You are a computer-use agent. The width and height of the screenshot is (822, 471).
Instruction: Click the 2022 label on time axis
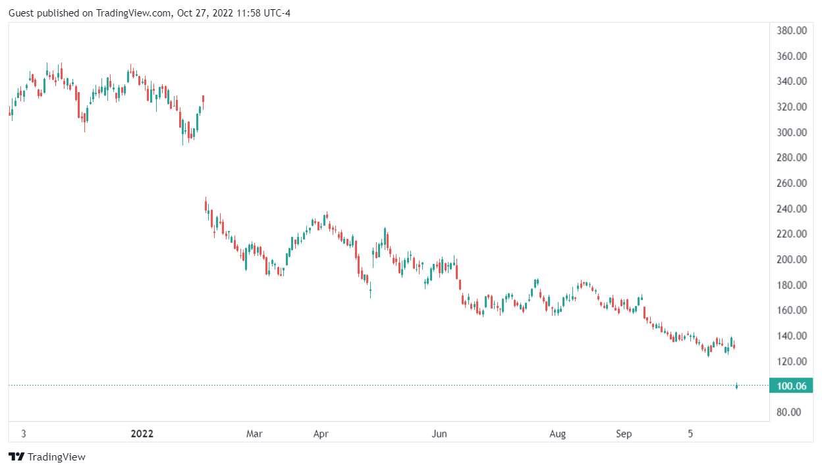pos(142,434)
